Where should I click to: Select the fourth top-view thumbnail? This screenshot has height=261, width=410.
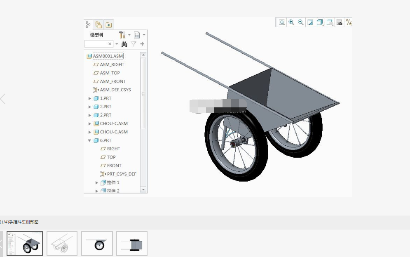pyautogui.click(x=132, y=244)
